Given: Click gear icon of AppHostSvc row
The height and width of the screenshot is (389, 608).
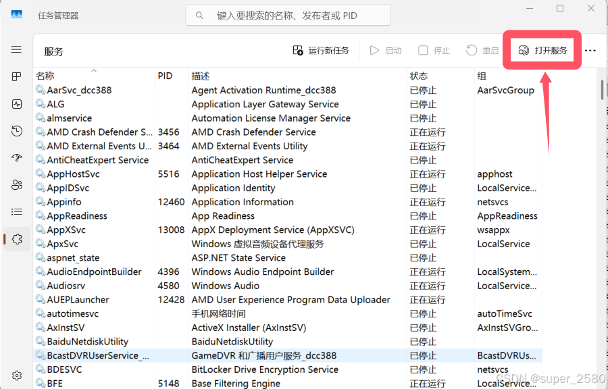Looking at the screenshot, I should 41,174.
